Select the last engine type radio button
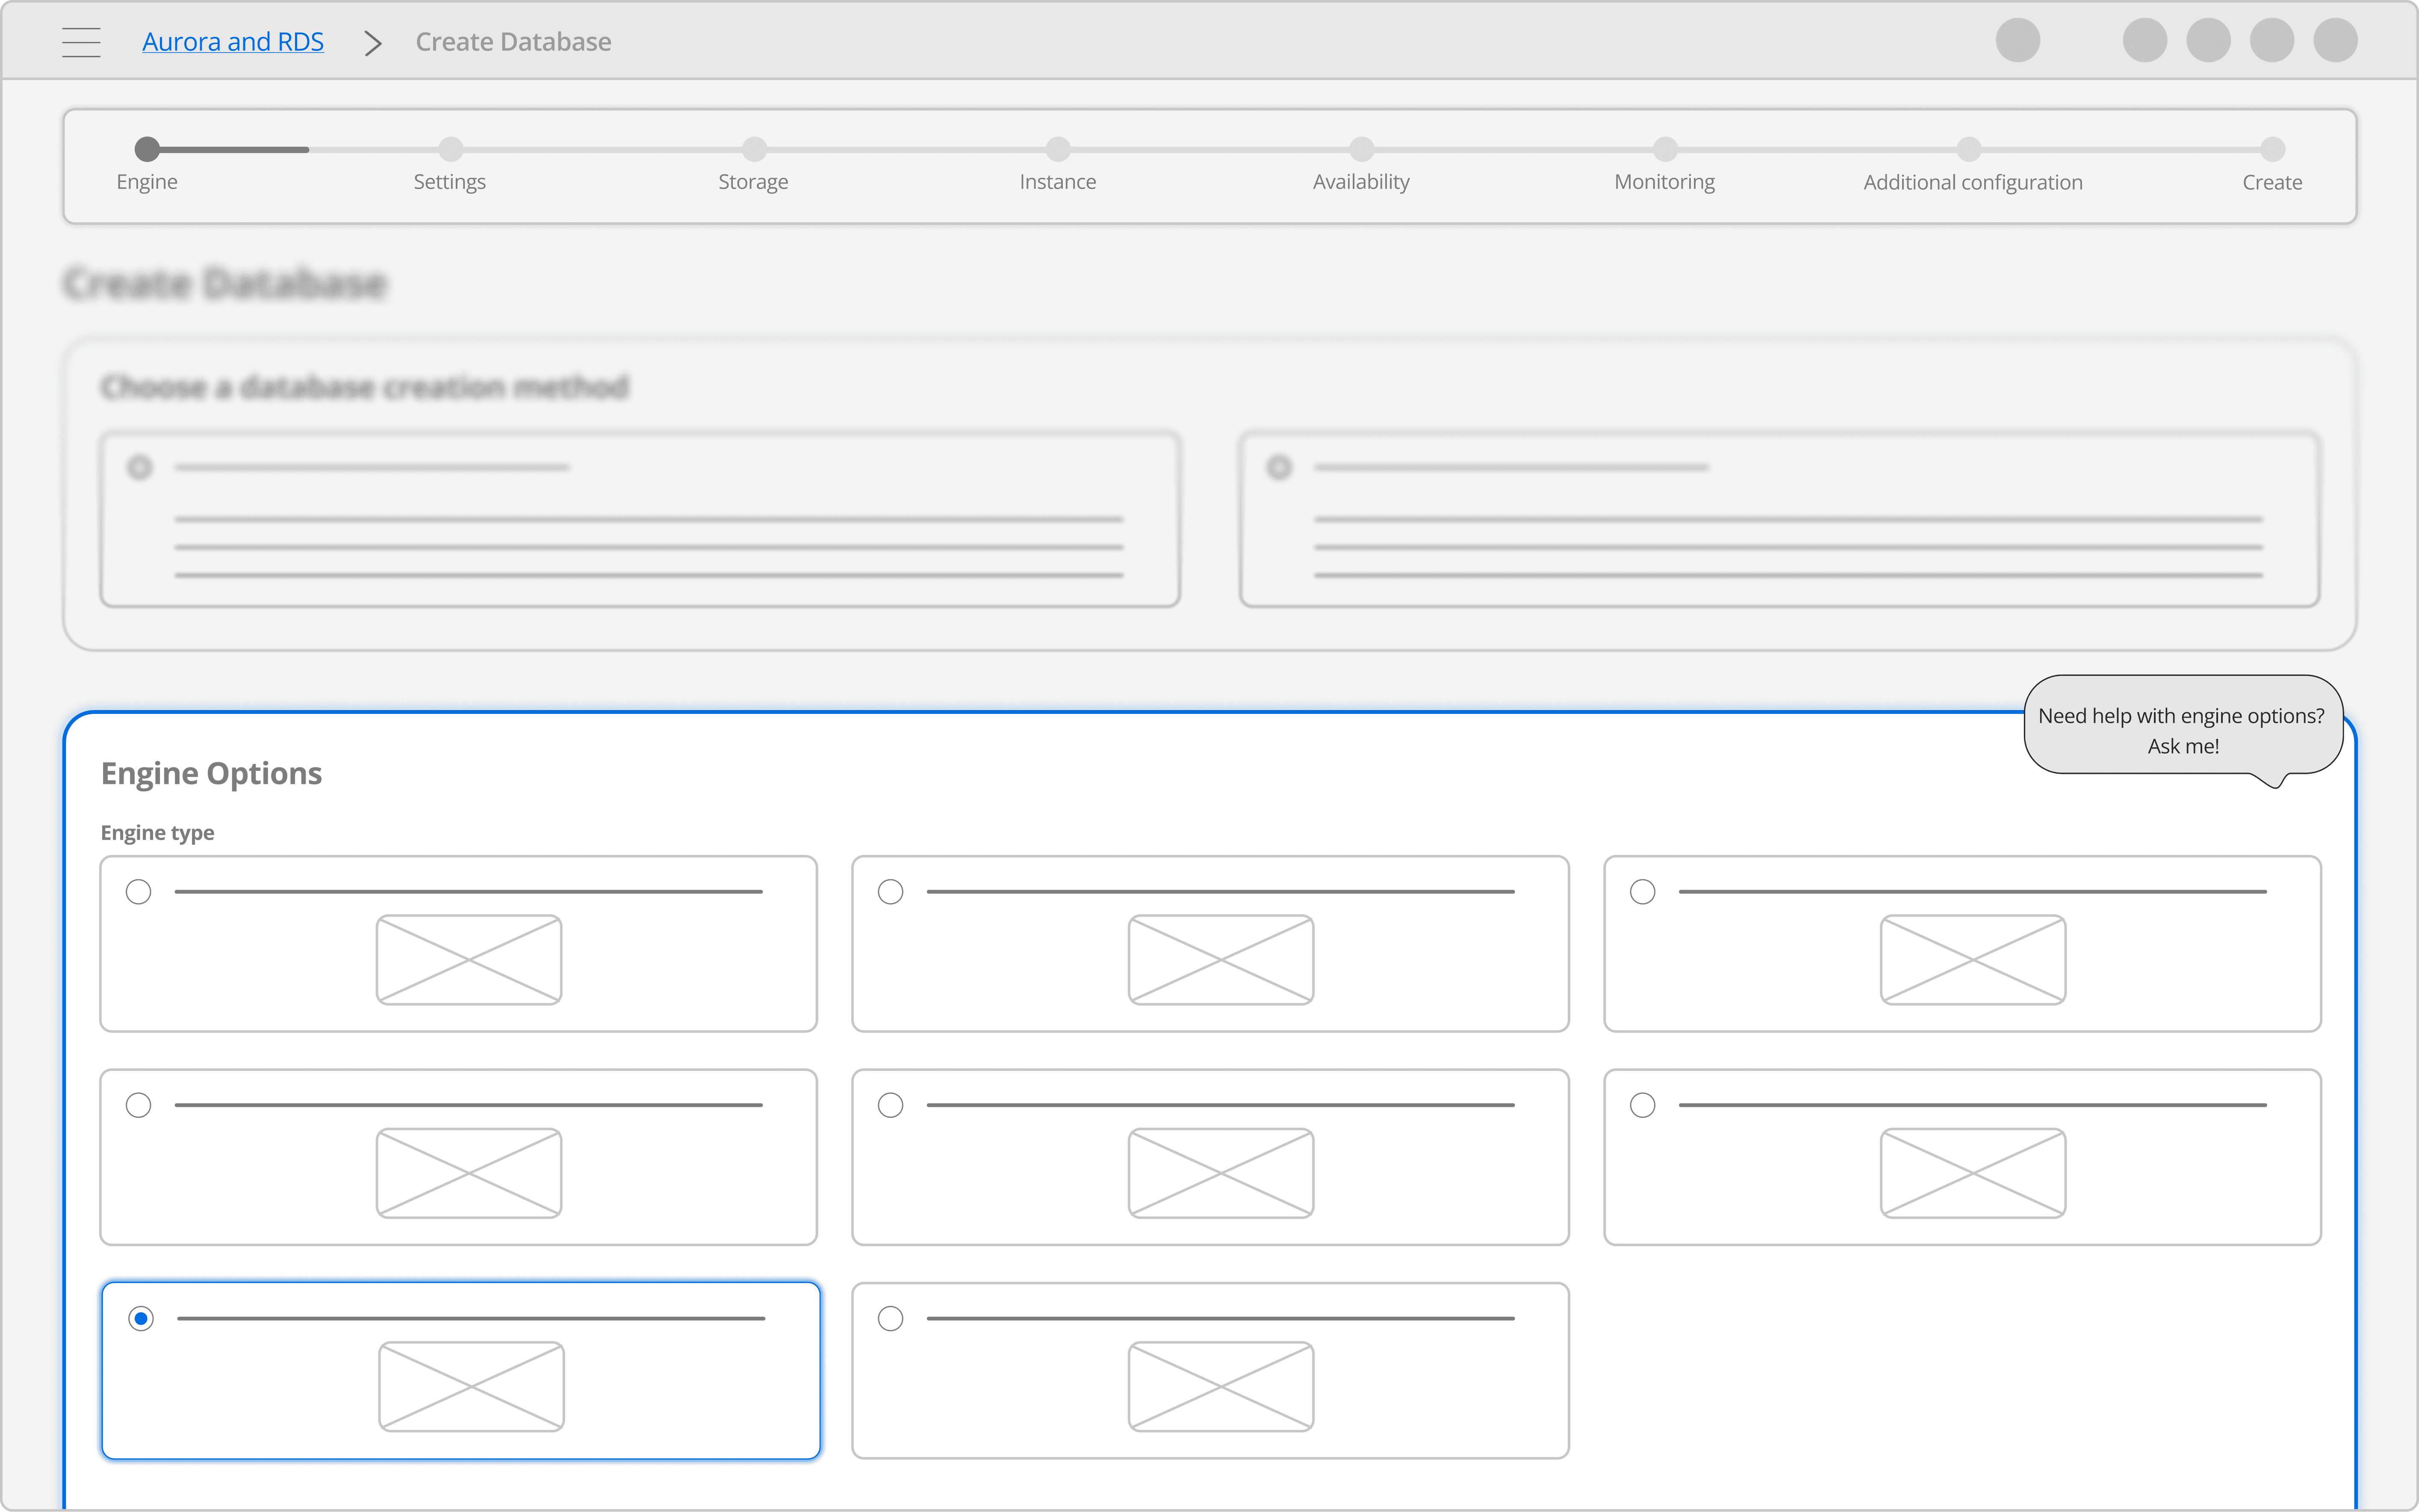 (890, 1318)
